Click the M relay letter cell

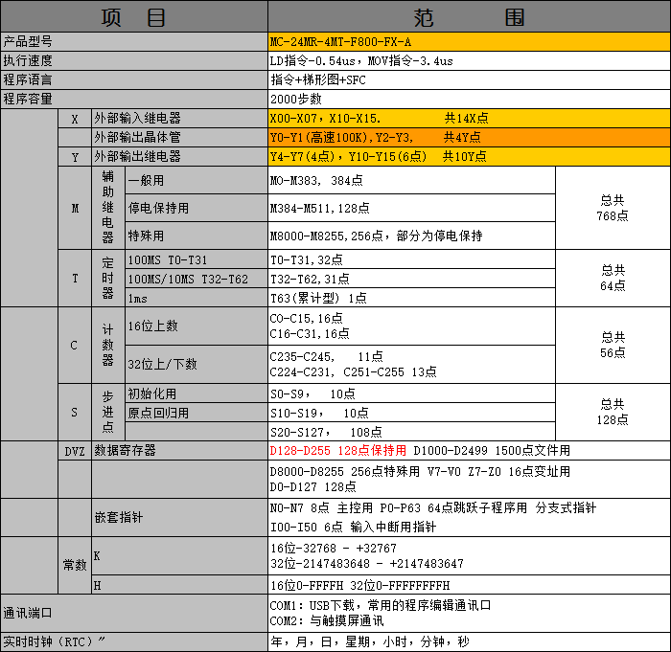point(75,208)
